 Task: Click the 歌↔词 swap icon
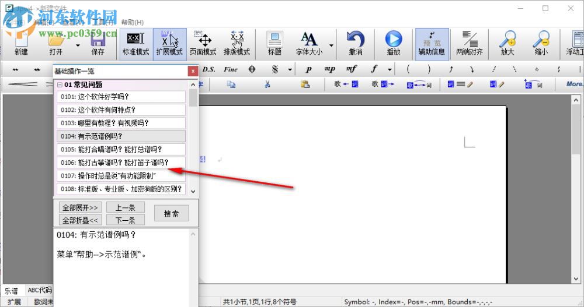pos(419,84)
